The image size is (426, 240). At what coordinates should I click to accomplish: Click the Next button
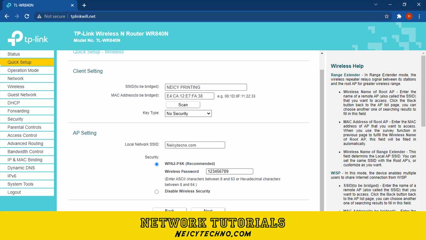pyautogui.click(x=208, y=210)
